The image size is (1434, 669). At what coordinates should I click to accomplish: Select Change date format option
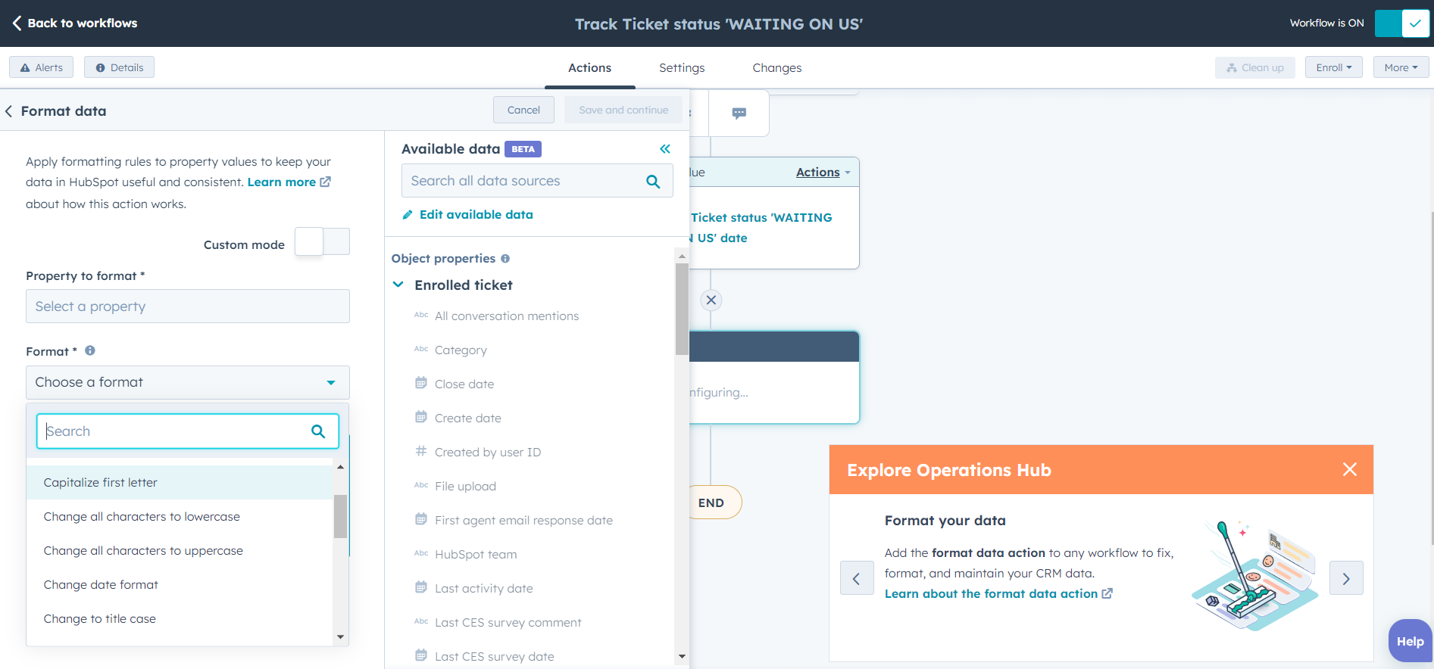pos(180,584)
